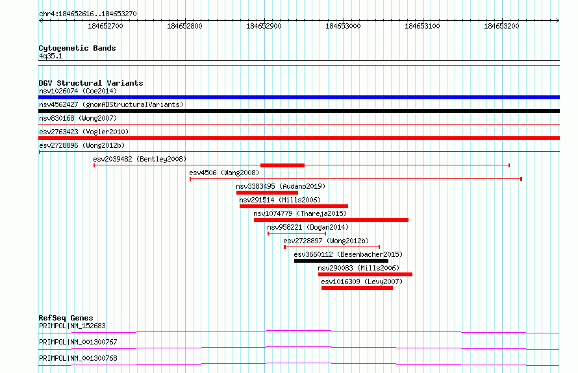578x373 pixels.
Task: Click the nsv3383495 Audano2019 red bar
Action: [267, 193]
